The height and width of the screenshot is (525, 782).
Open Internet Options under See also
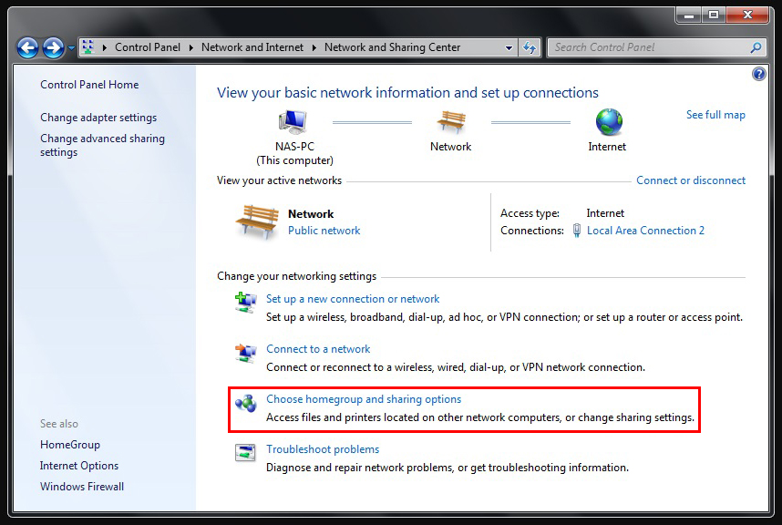(x=79, y=466)
